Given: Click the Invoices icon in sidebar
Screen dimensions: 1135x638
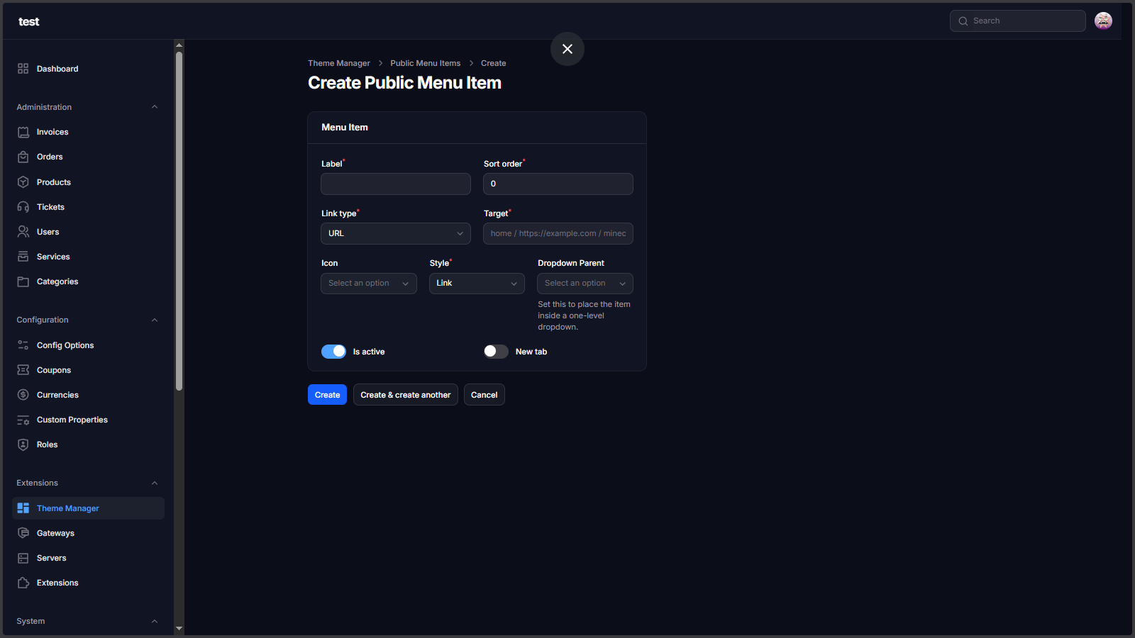Looking at the screenshot, I should pos(23,133).
